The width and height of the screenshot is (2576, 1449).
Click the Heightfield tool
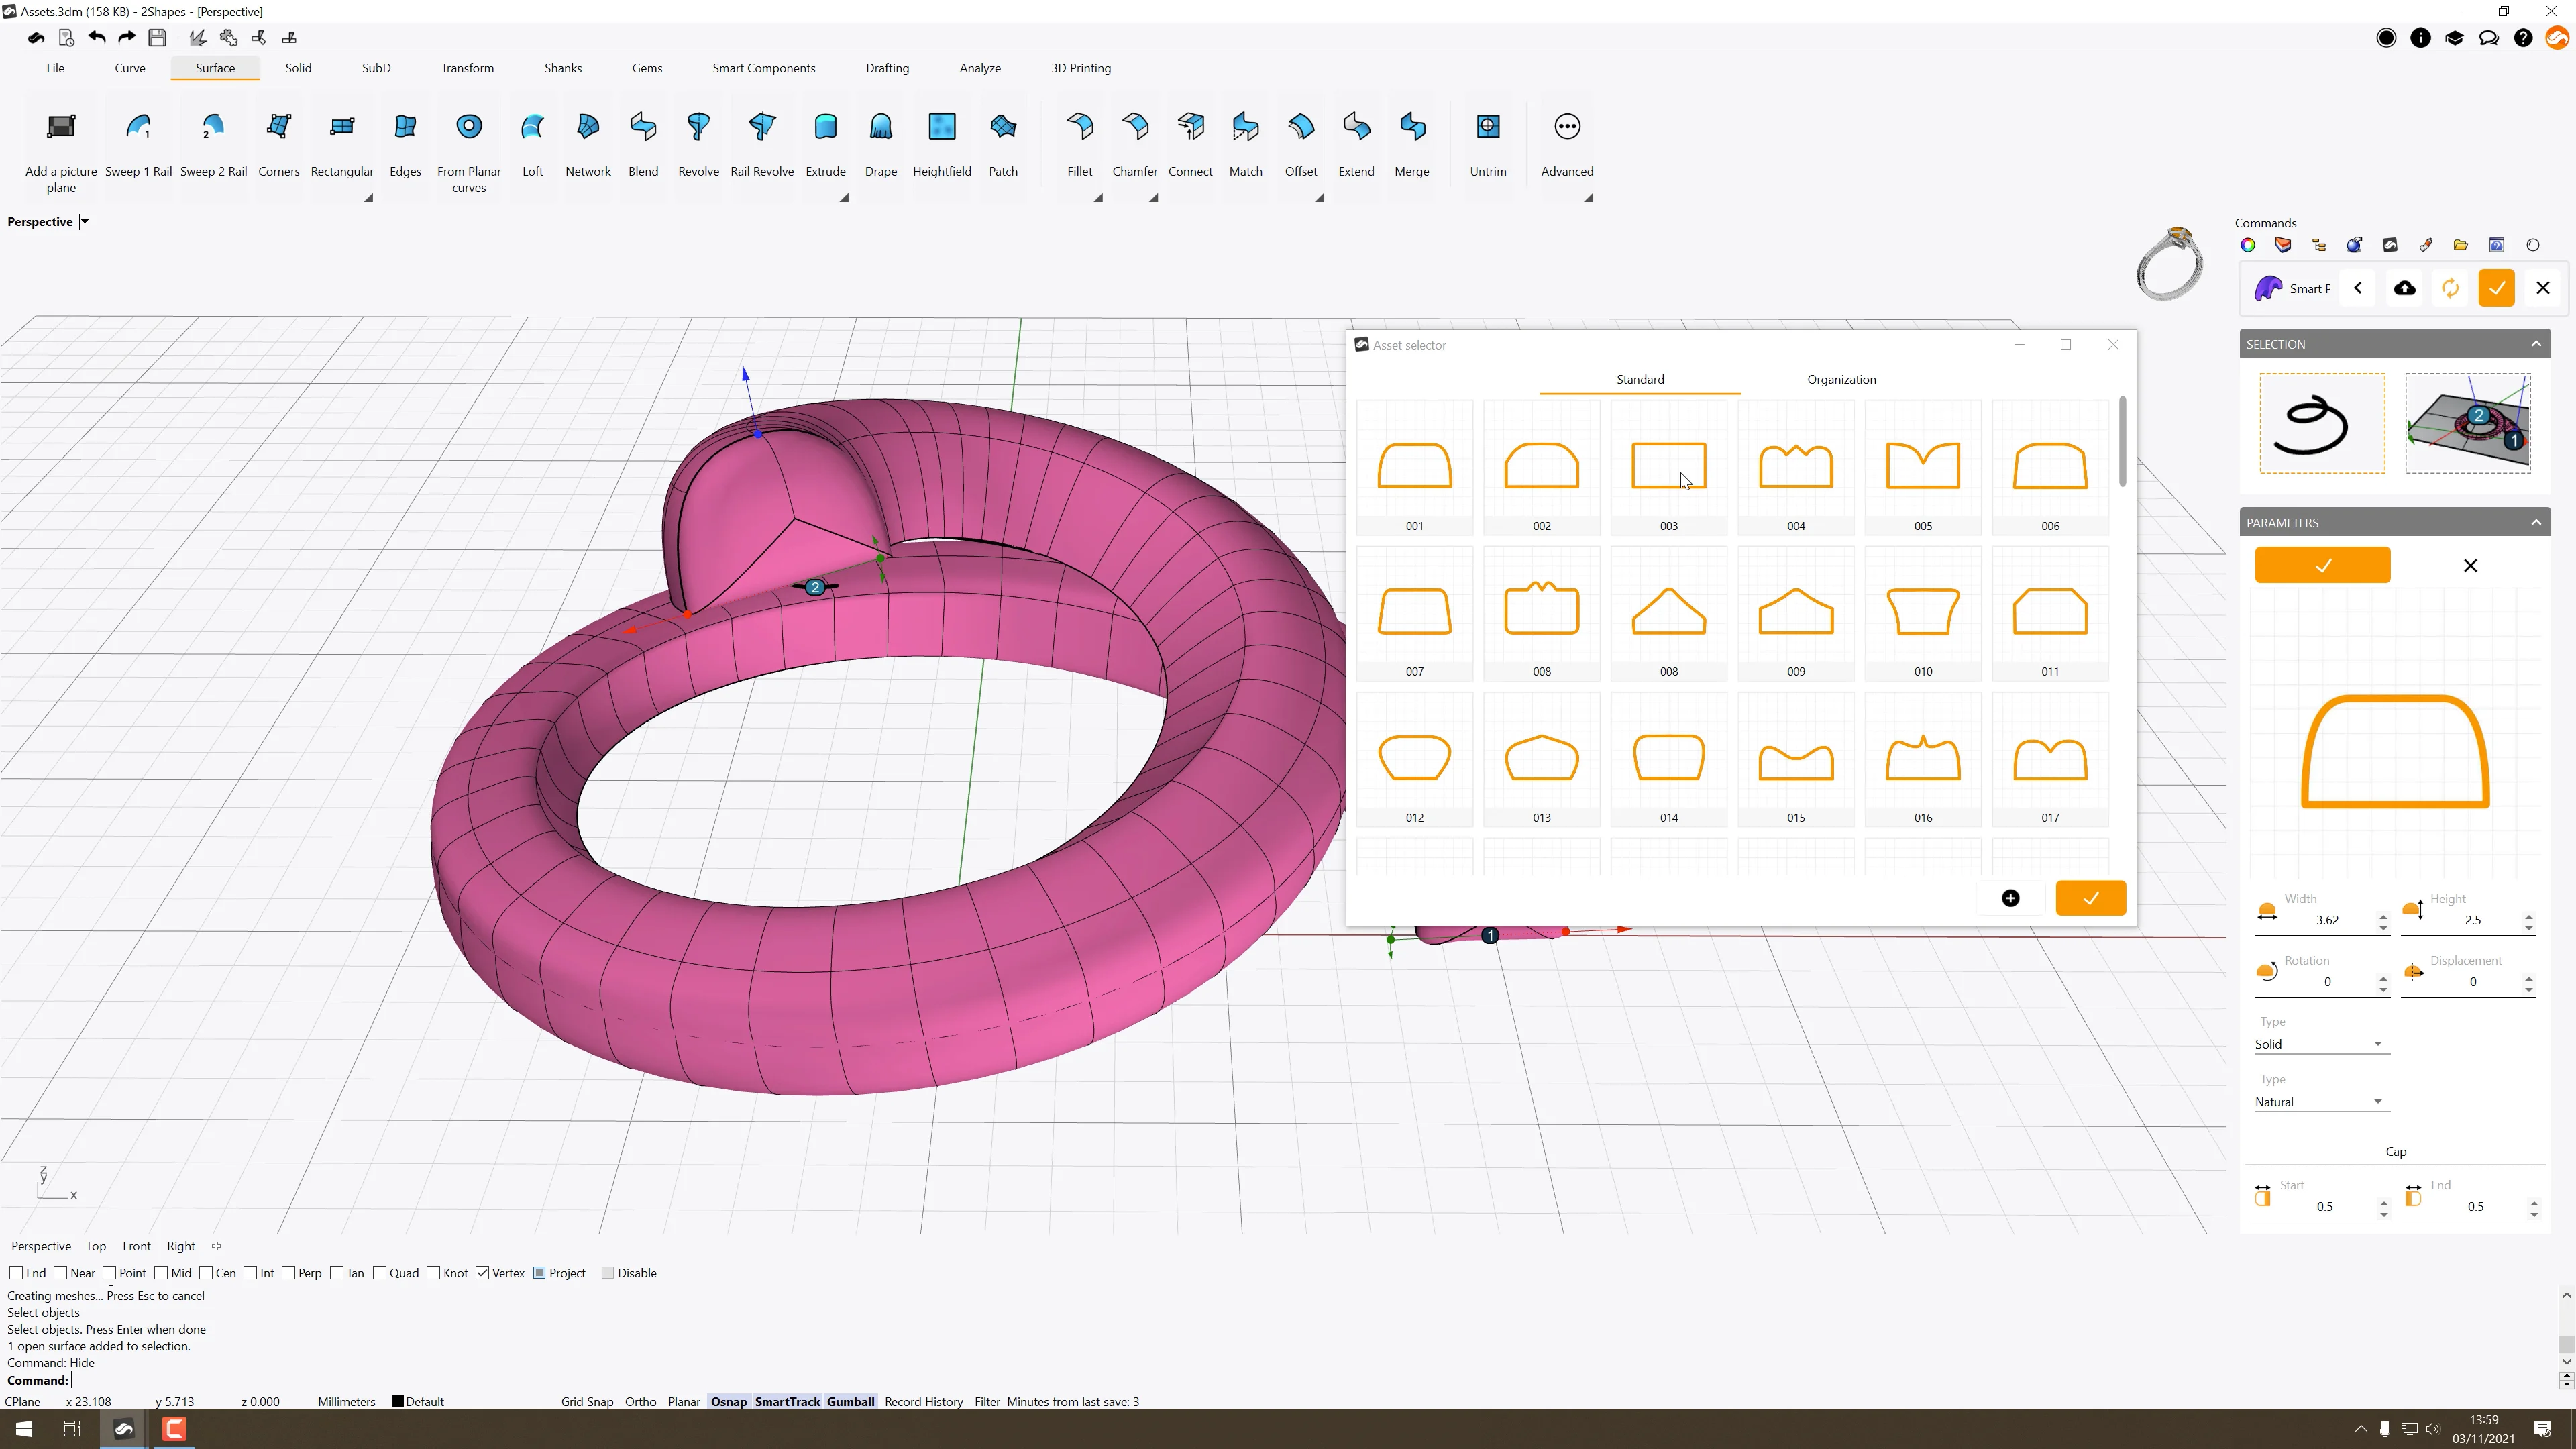(x=942, y=144)
